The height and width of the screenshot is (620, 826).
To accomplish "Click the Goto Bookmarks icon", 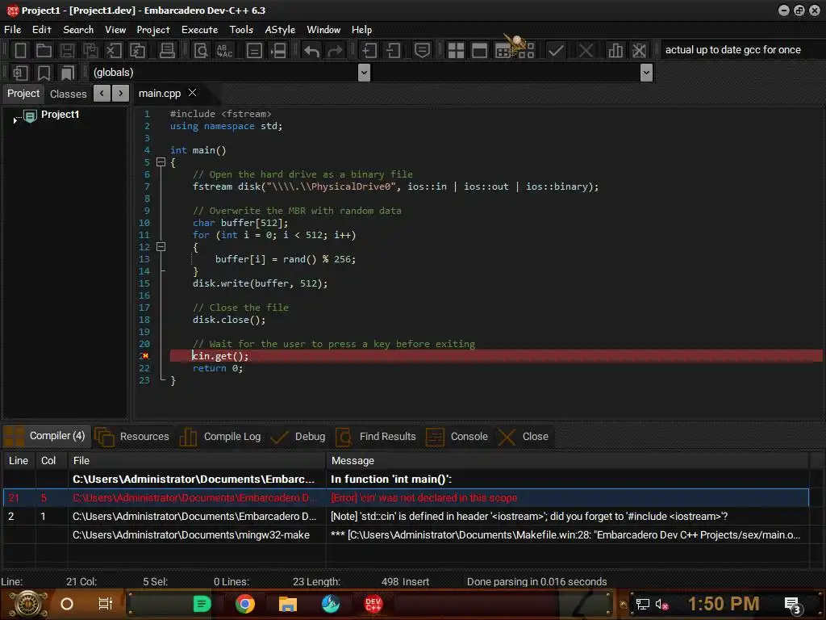I will (68, 73).
